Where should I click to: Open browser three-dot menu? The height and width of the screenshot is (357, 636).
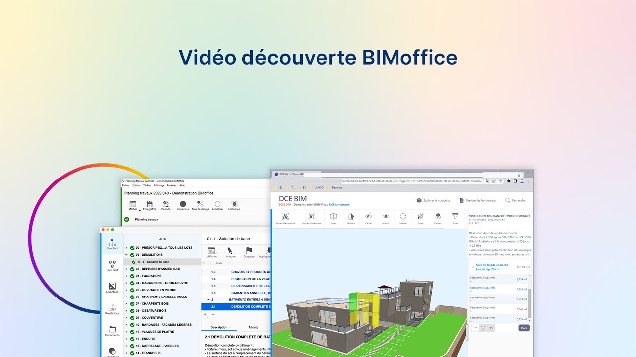click(x=528, y=181)
